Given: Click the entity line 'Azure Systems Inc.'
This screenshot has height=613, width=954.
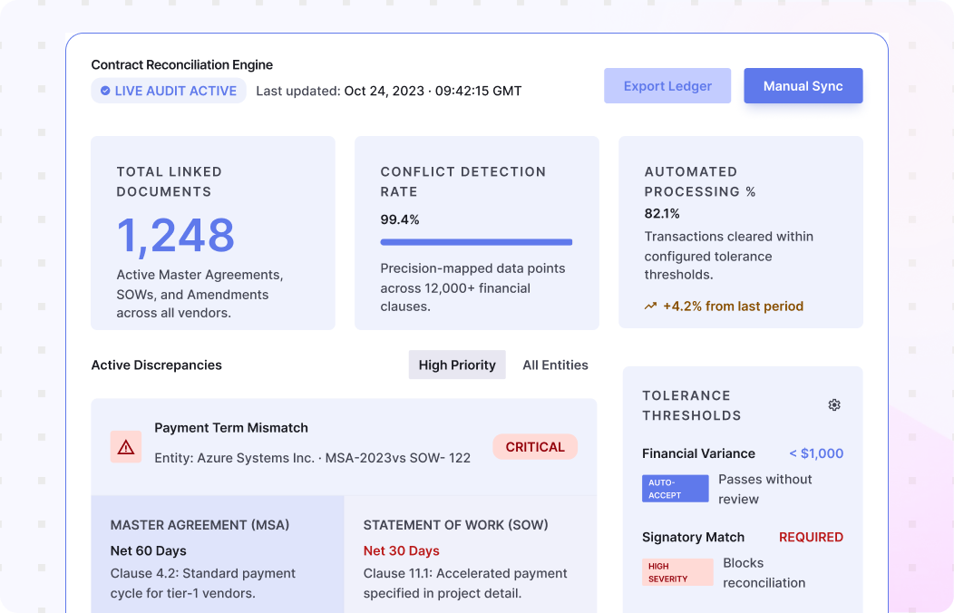Looking at the screenshot, I should [x=312, y=458].
